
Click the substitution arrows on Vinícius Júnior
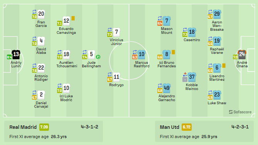point(110,30)
